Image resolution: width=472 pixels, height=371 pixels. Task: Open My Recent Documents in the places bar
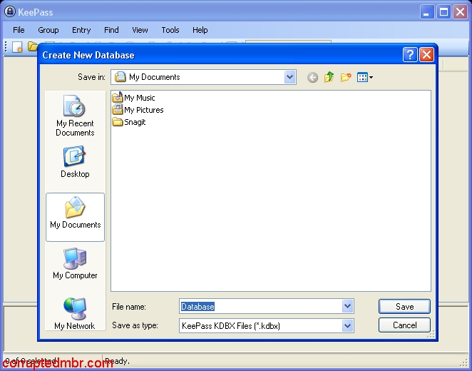(x=75, y=116)
